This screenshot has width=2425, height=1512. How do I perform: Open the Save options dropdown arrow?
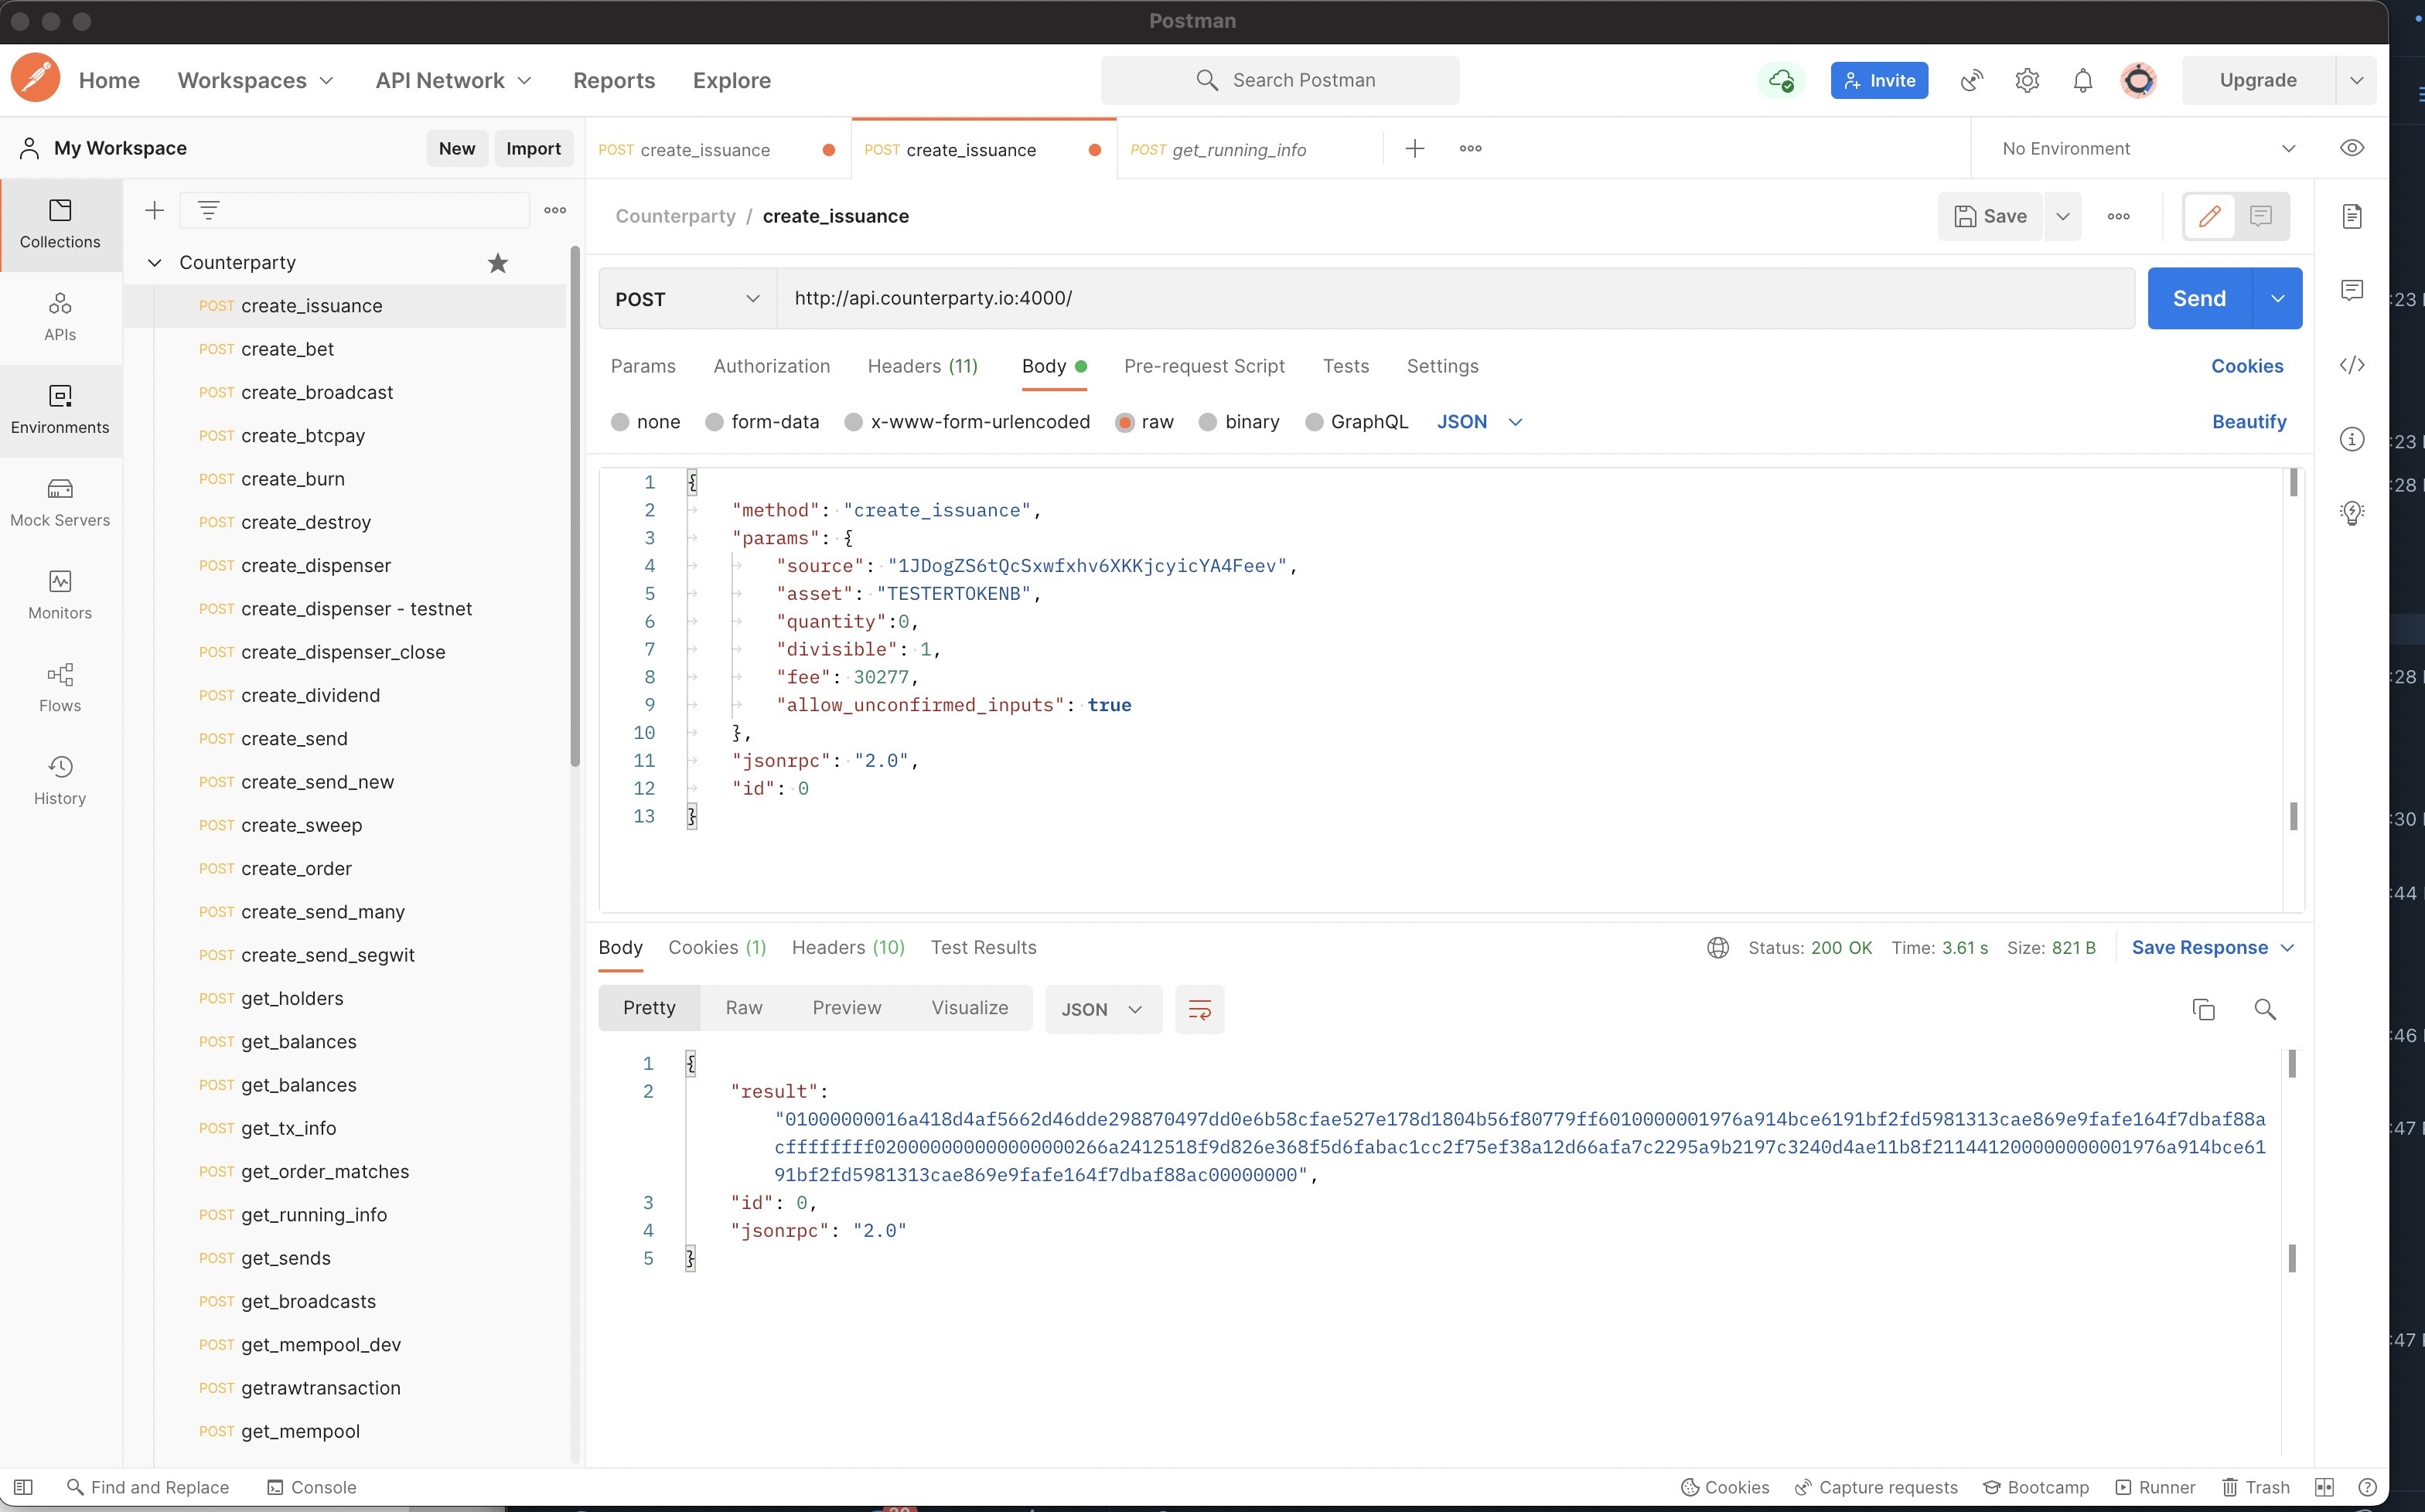[2063, 216]
